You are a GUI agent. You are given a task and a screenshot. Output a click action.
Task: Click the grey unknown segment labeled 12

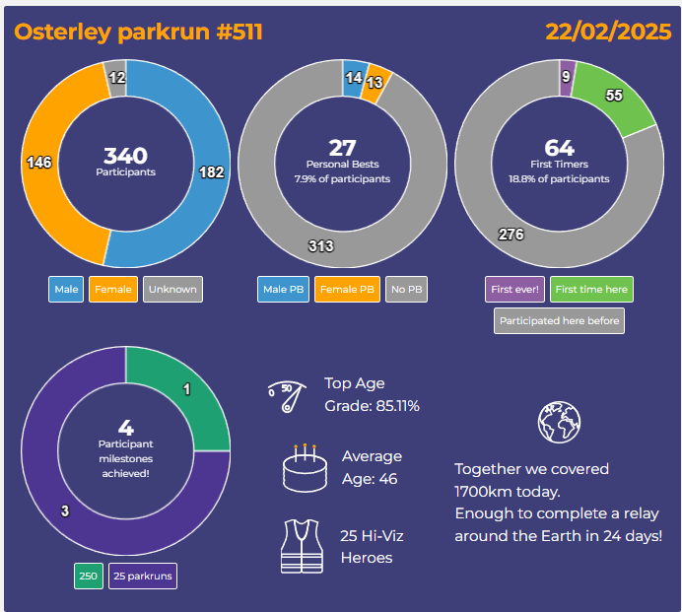(x=115, y=78)
